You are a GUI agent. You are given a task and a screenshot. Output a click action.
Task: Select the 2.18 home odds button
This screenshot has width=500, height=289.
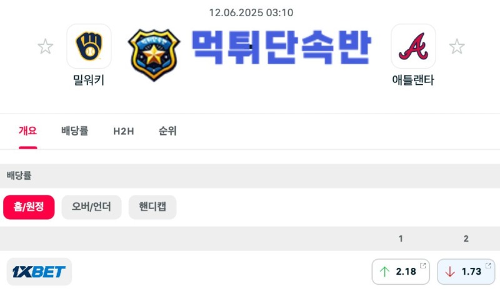tap(401, 272)
